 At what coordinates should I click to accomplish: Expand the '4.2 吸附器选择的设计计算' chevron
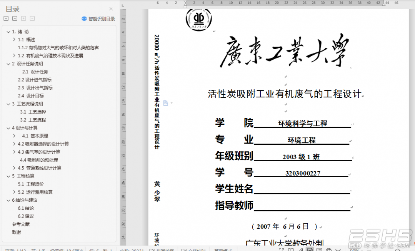coord(14,144)
